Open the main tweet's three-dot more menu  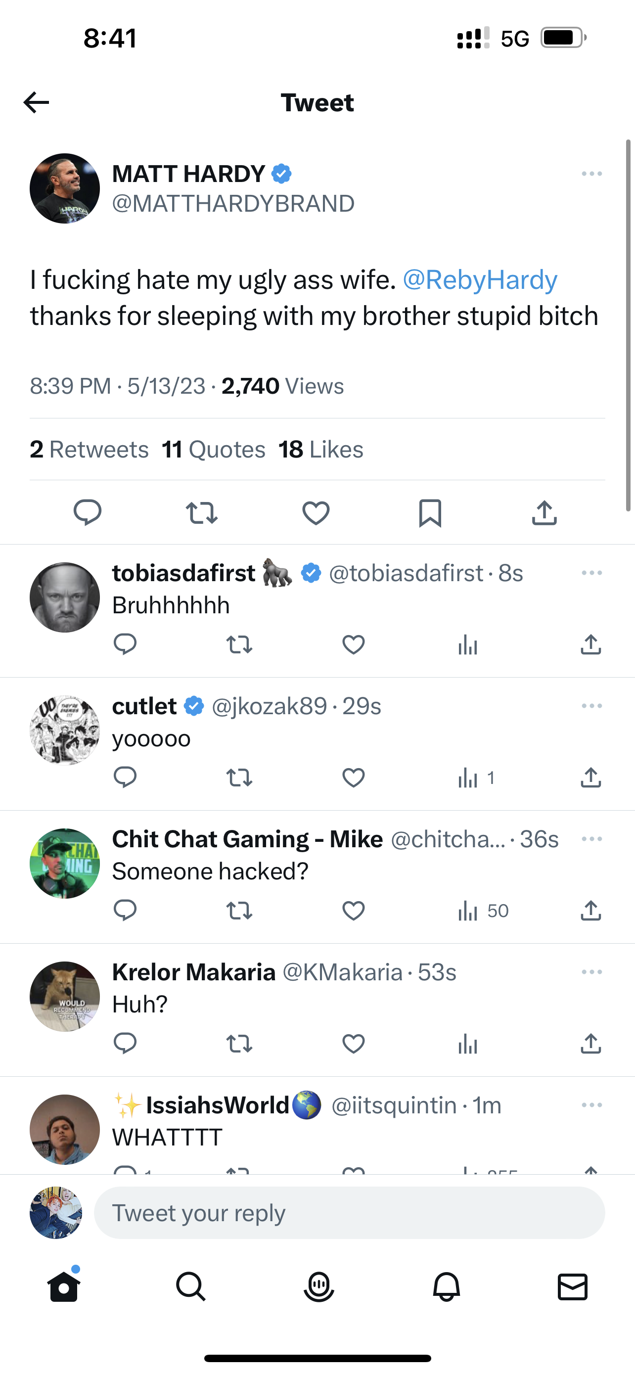(x=591, y=174)
